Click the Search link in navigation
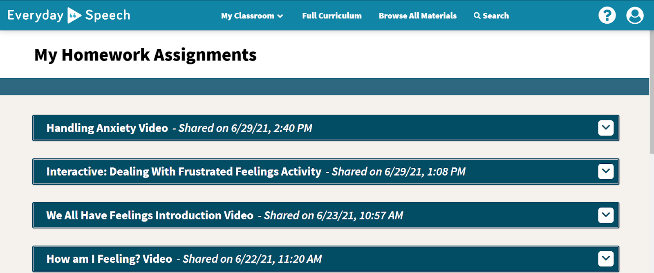Viewport: 654px width, 273px height. pyautogui.click(x=491, y=16)
